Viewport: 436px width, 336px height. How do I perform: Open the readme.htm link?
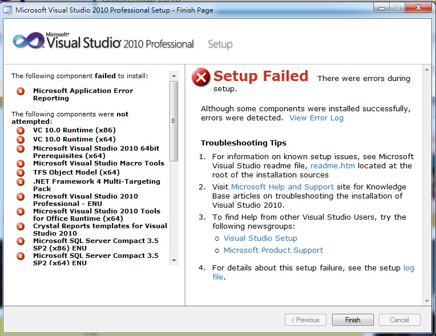coord(332,165)
